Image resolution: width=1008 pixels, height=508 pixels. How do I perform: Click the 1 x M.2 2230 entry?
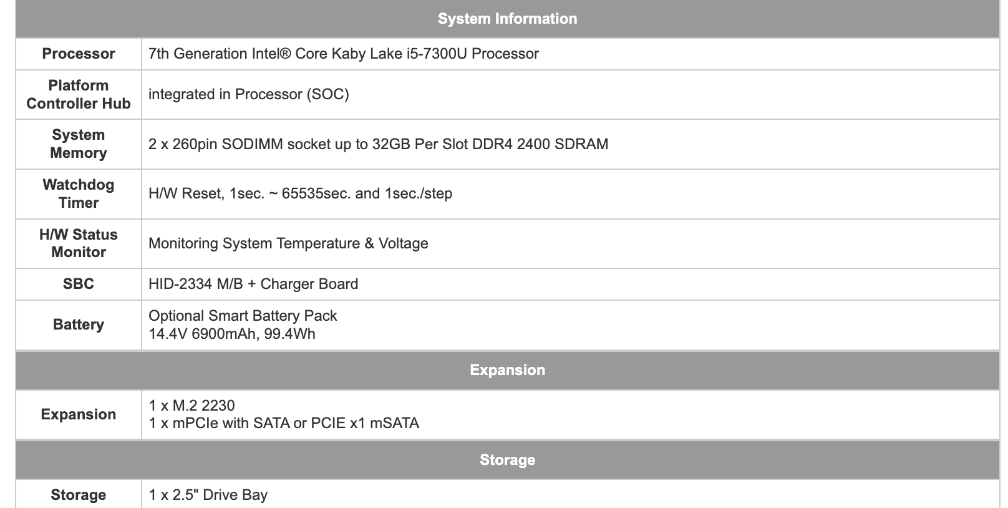(192, 406)
